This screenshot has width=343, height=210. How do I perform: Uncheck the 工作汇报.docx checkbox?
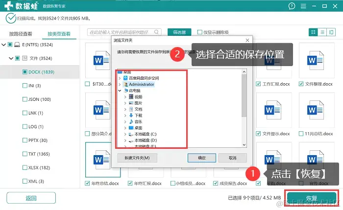click(258, 84)
